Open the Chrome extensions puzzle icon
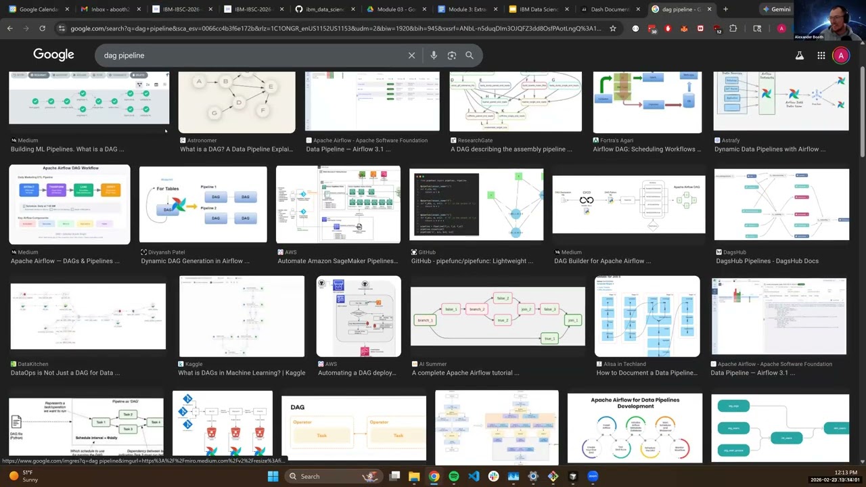The image size is (866, 487). pyautogui.click(x=733, y=28)
